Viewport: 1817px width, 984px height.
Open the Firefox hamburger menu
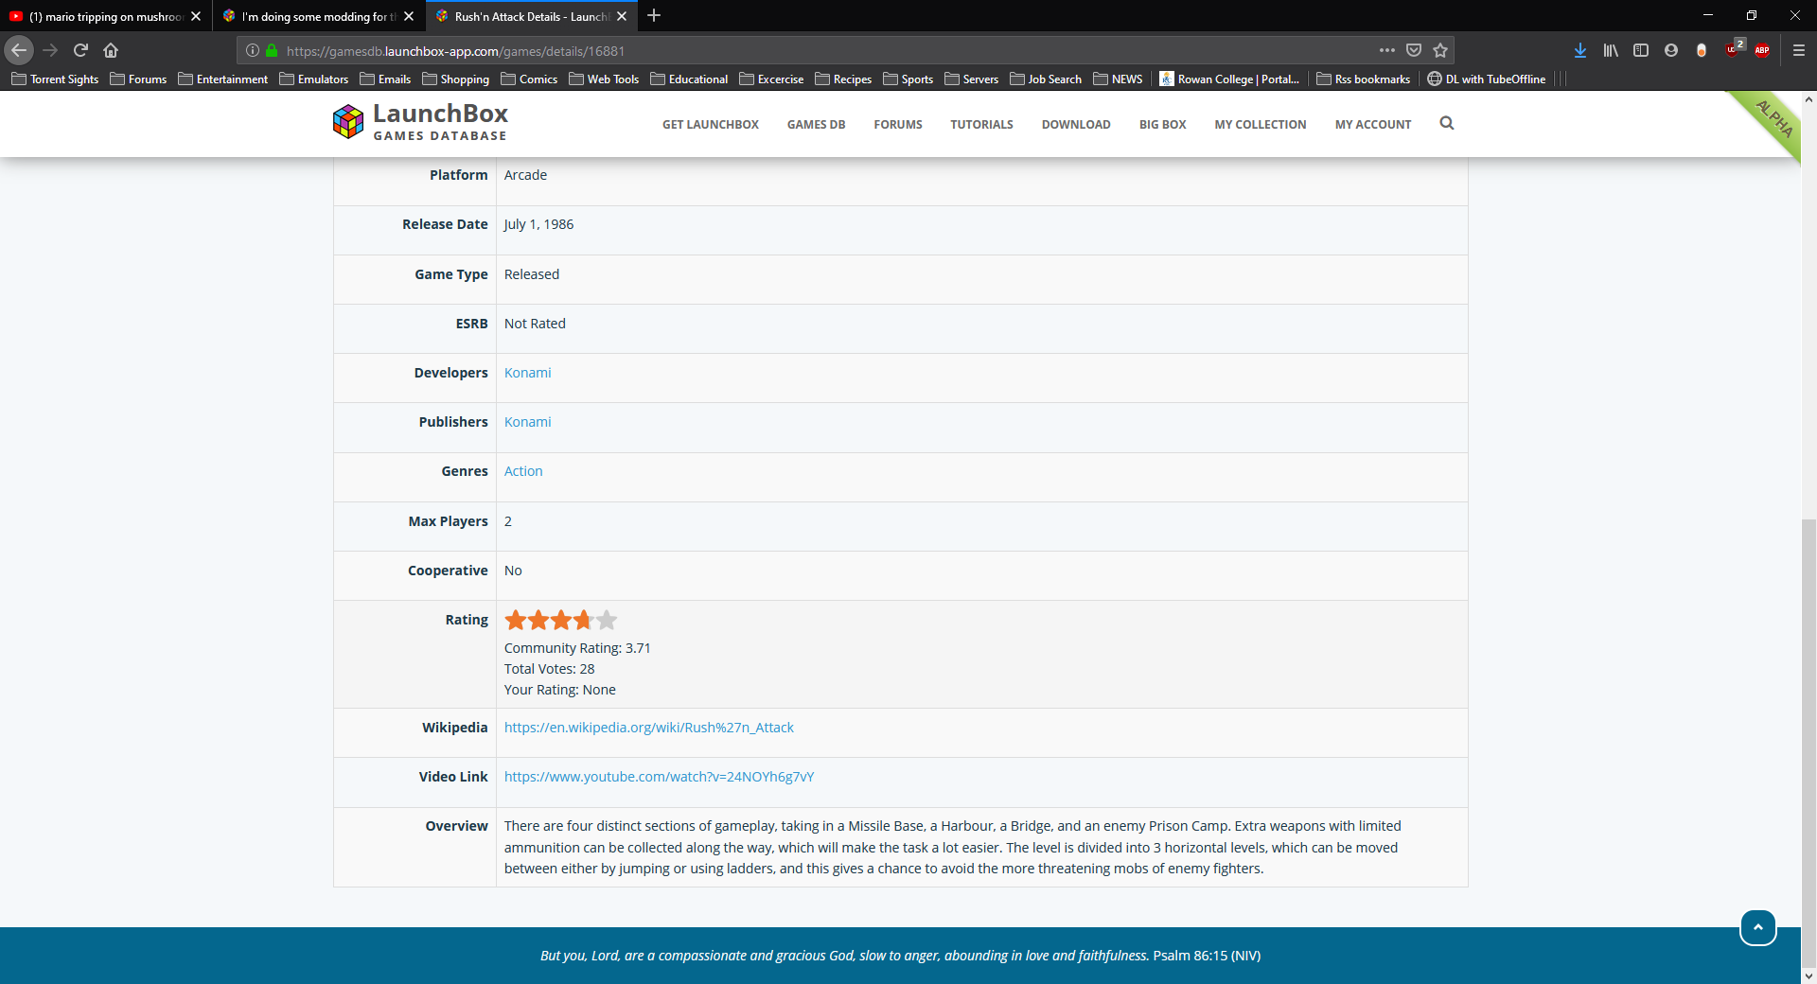click(1799, 50)
